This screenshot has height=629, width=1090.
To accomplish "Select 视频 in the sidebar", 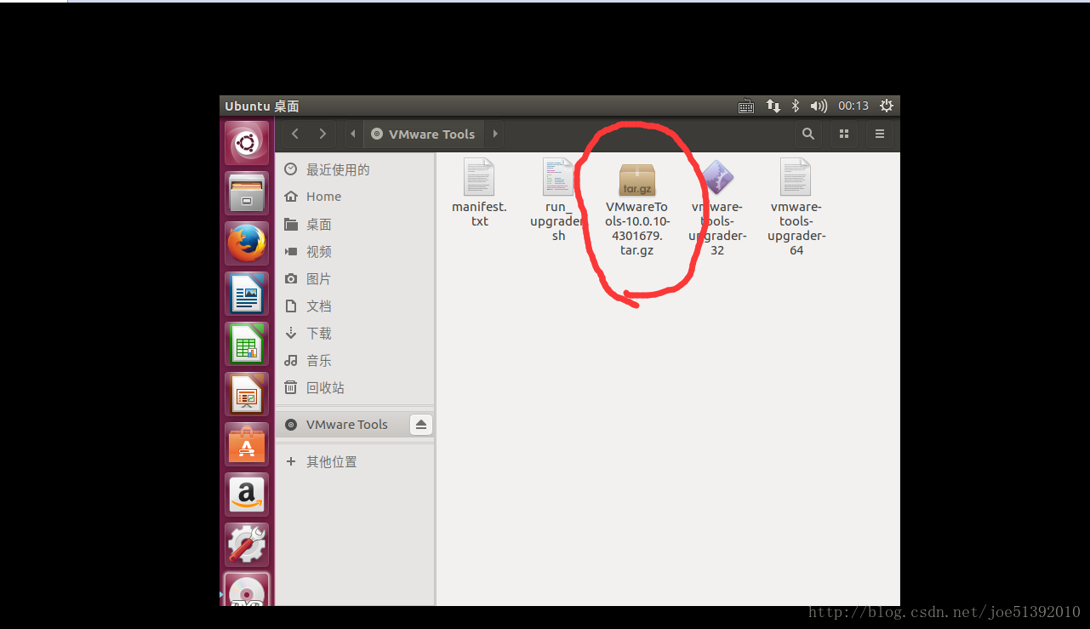I will pyautogui.click(x=355, y=251).
